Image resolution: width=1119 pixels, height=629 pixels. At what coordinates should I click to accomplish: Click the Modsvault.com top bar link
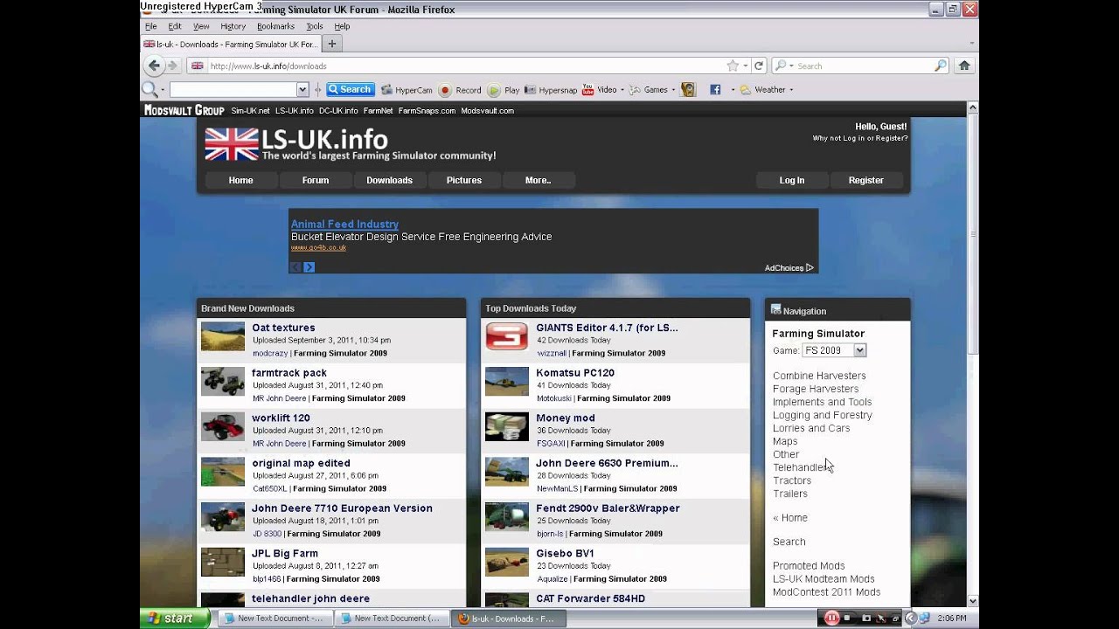[x=487, y=111]
